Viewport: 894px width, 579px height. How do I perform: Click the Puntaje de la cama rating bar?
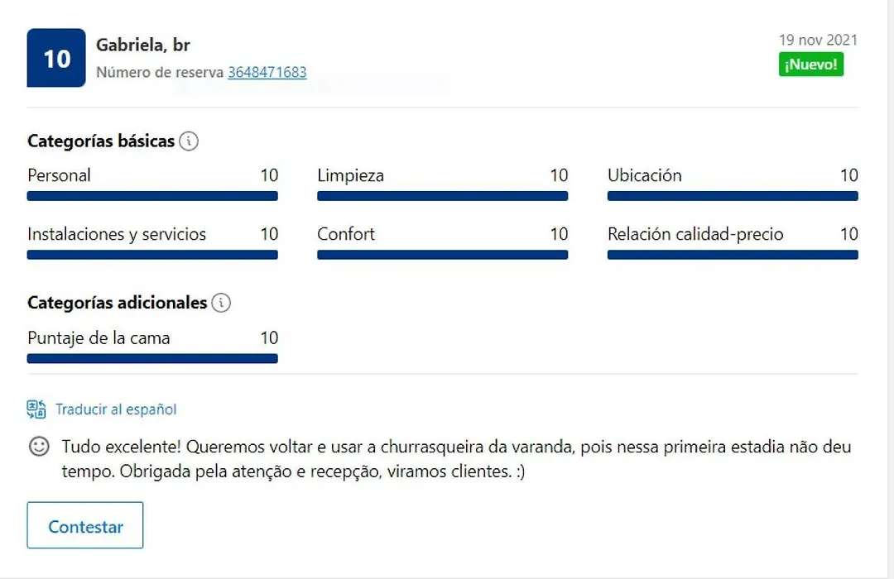(x=152, y=358)
